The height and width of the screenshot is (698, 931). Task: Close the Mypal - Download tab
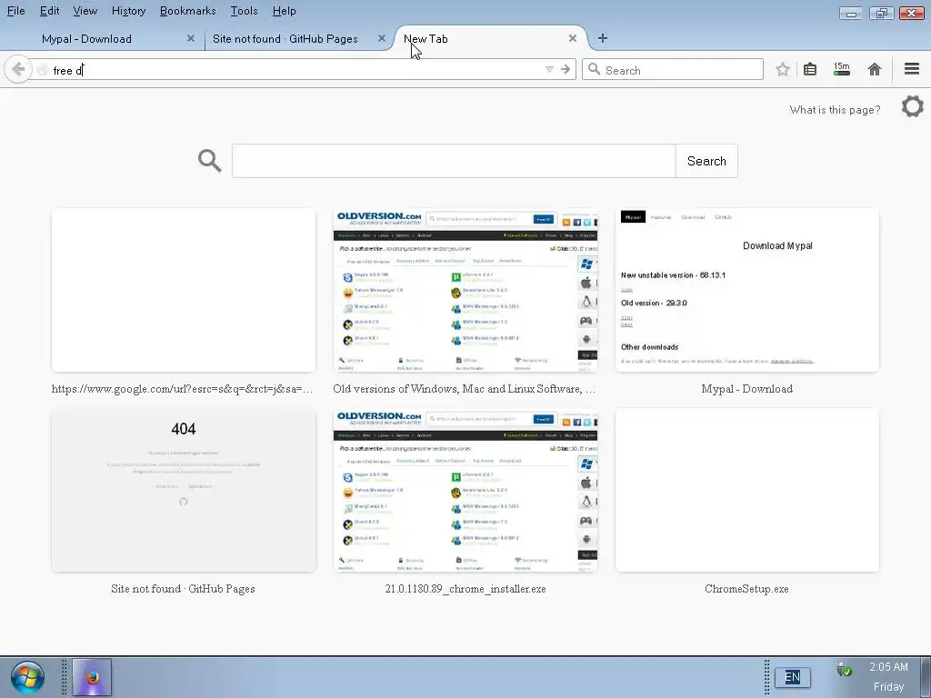pos(191,38)
